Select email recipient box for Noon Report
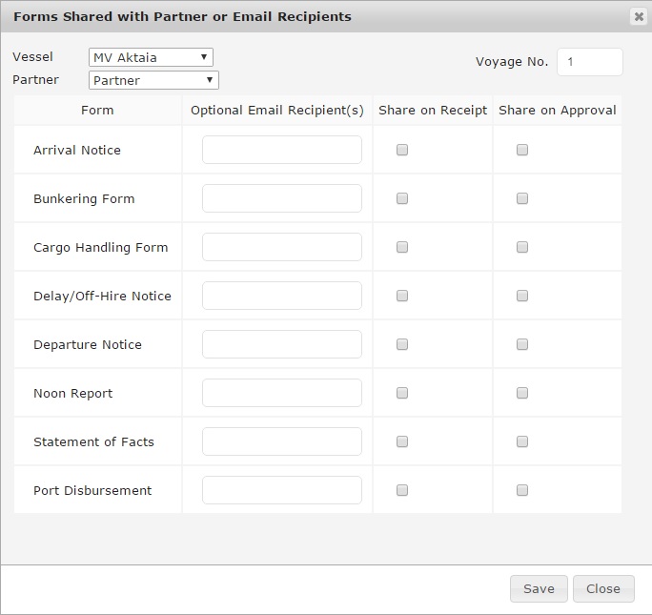The height and width of the screenshot is (615, 652). (282, 393)
